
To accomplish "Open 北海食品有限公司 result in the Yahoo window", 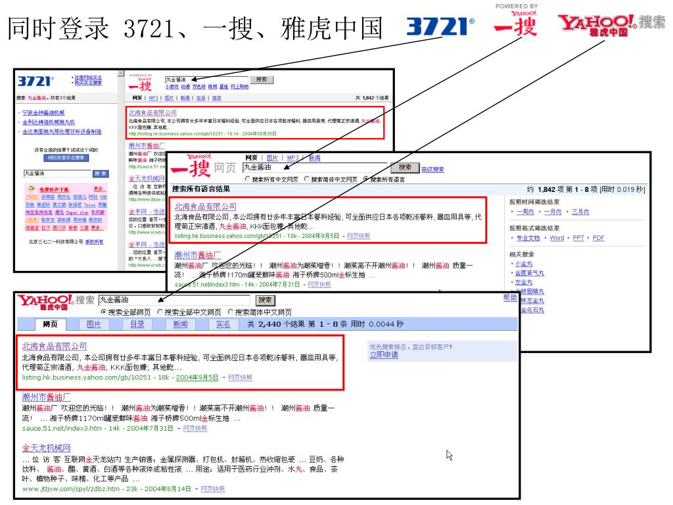I will point(55,346).
